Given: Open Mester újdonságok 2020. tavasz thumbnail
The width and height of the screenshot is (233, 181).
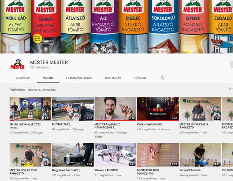Looking at the screenshot, I should tap(31, 109).
